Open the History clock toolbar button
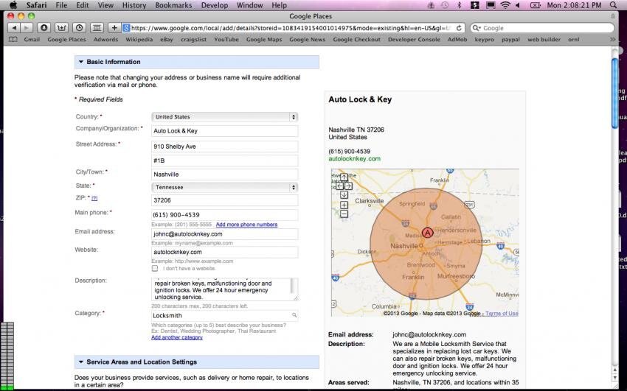Screen dimensions: 627x391 pos(79,28)
